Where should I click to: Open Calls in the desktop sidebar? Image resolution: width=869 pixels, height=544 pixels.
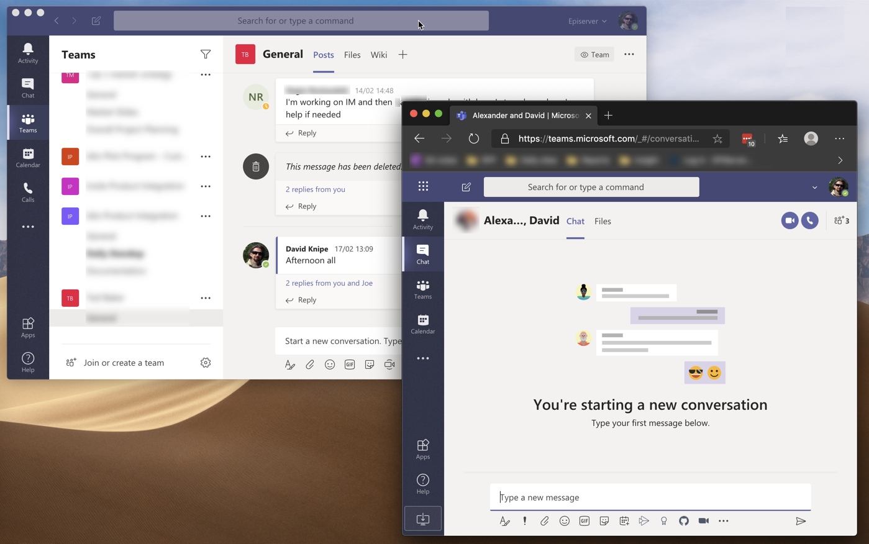tap(28, 192)
